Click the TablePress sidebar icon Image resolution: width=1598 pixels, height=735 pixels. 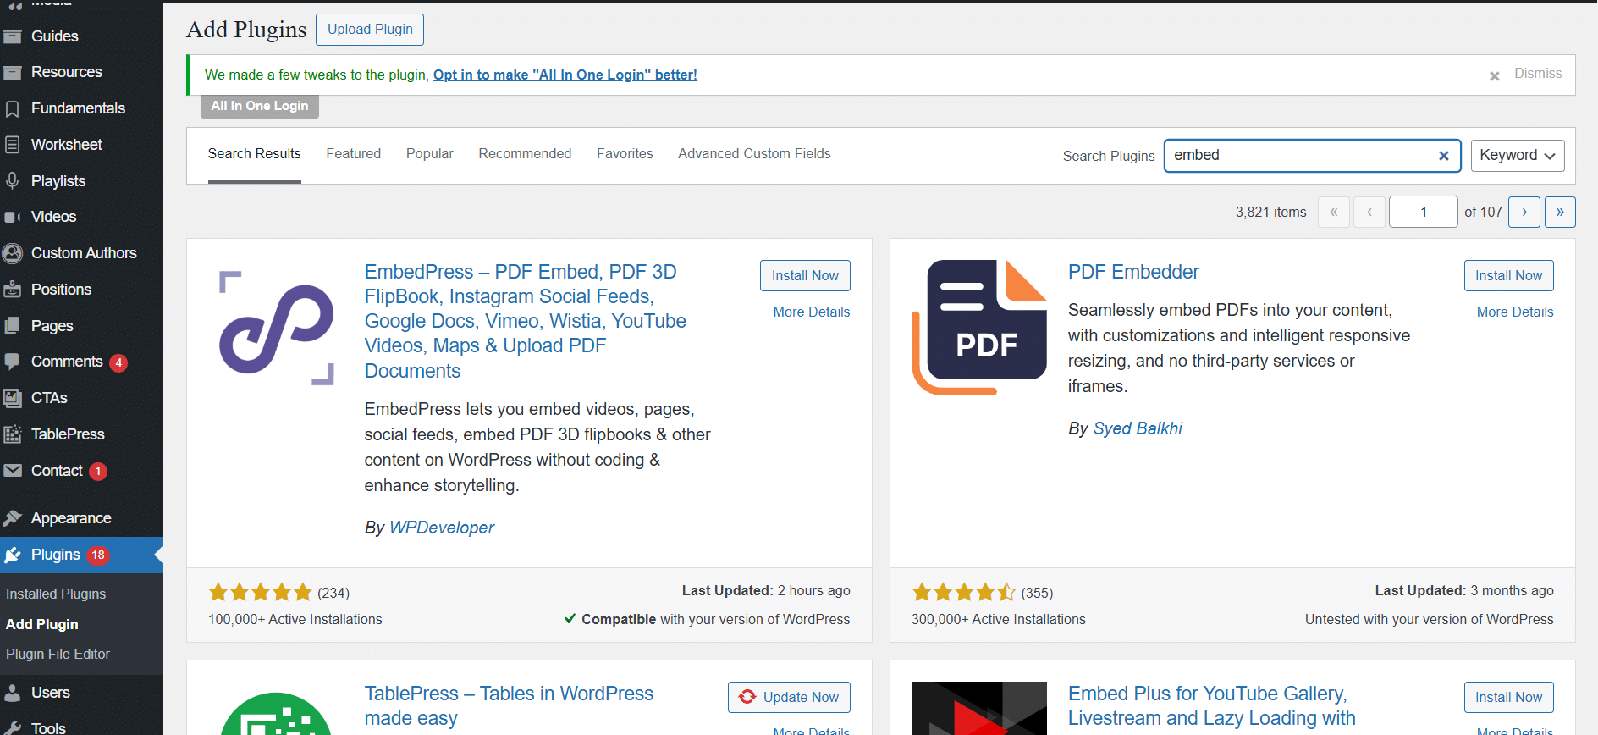(x=13, y=434)
